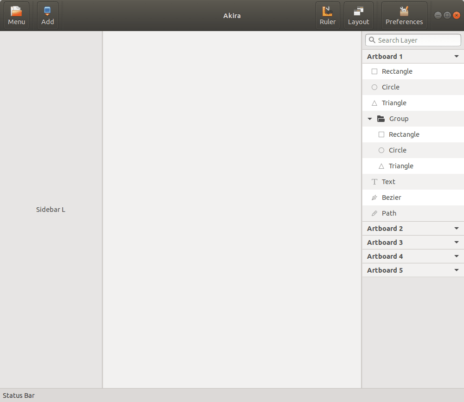The width and height of the screenshot is (464, 402).
Task: Click the pen nib icon of Bezier layer
Action: [374, 198]
